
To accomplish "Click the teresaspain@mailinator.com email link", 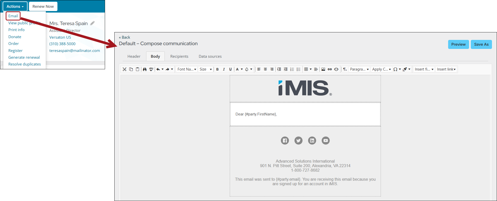I will (75, 51).
